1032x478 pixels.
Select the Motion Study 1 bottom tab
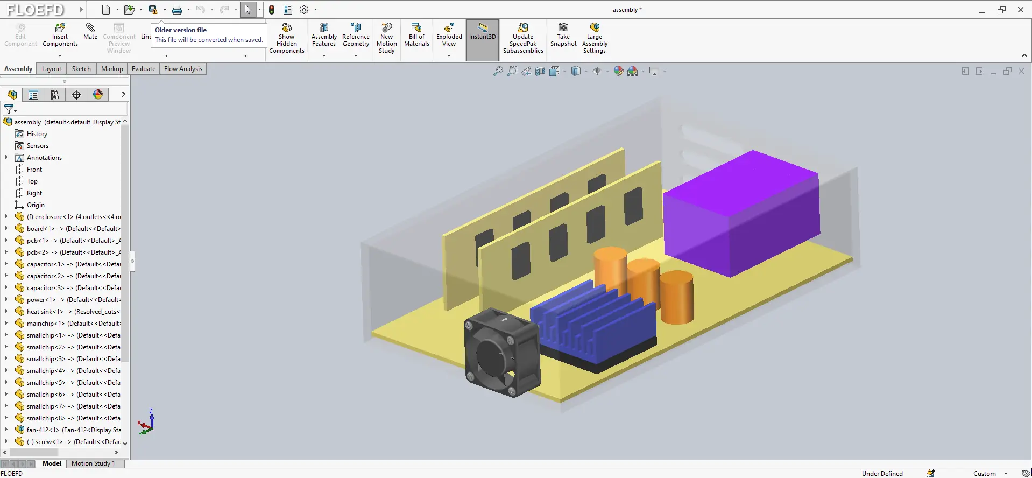pyautogui.click(x=93, y=463)
